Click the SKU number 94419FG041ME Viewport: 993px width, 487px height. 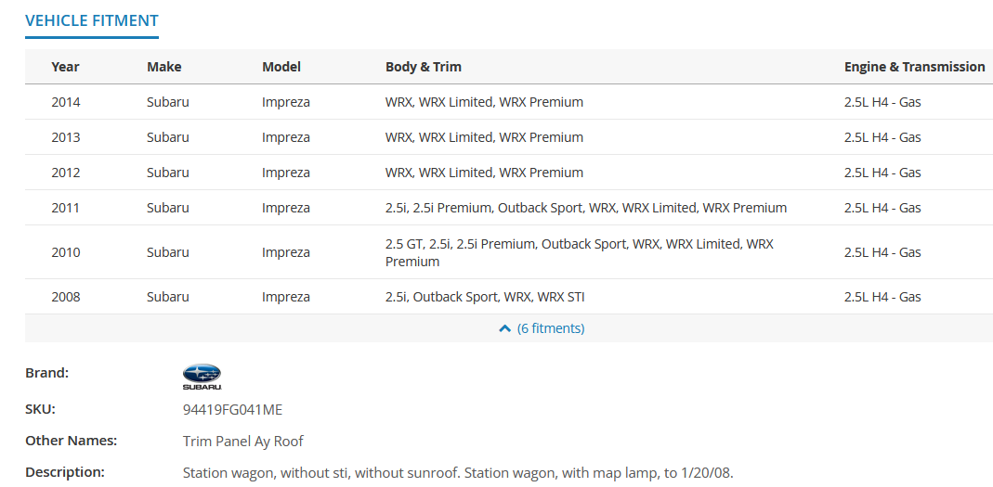[232, 410]
